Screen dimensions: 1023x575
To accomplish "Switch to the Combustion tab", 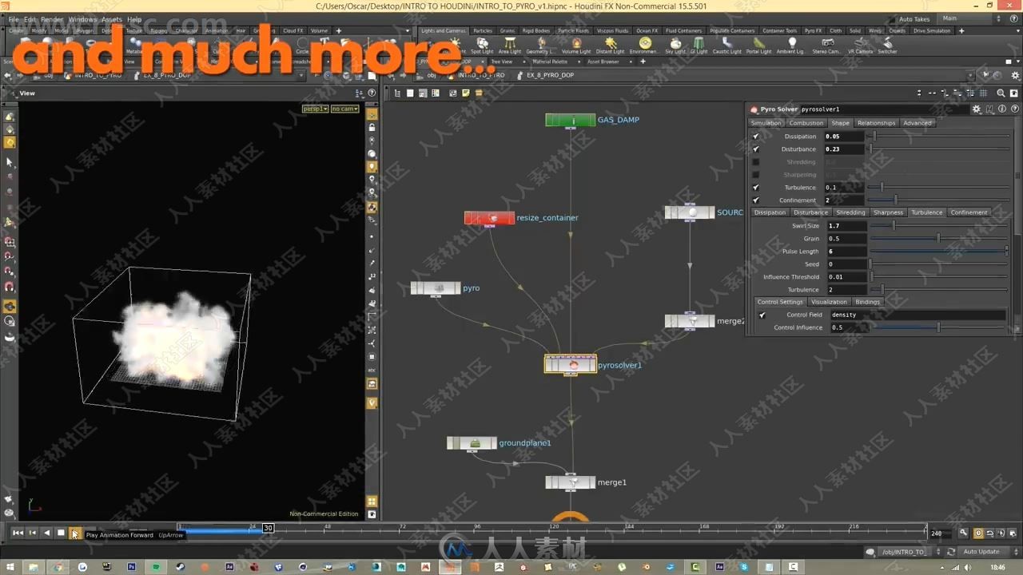I will pyautogui.click(x=806, y=123).
